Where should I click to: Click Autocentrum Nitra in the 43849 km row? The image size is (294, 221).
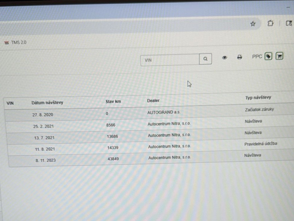point(170,158)
